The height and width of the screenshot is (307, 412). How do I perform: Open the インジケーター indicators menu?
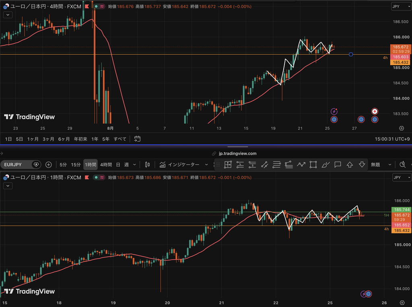pos(180,164)
